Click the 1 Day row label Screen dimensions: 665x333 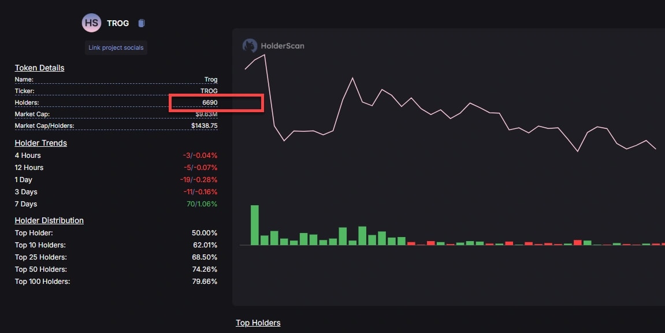(23, 180)
